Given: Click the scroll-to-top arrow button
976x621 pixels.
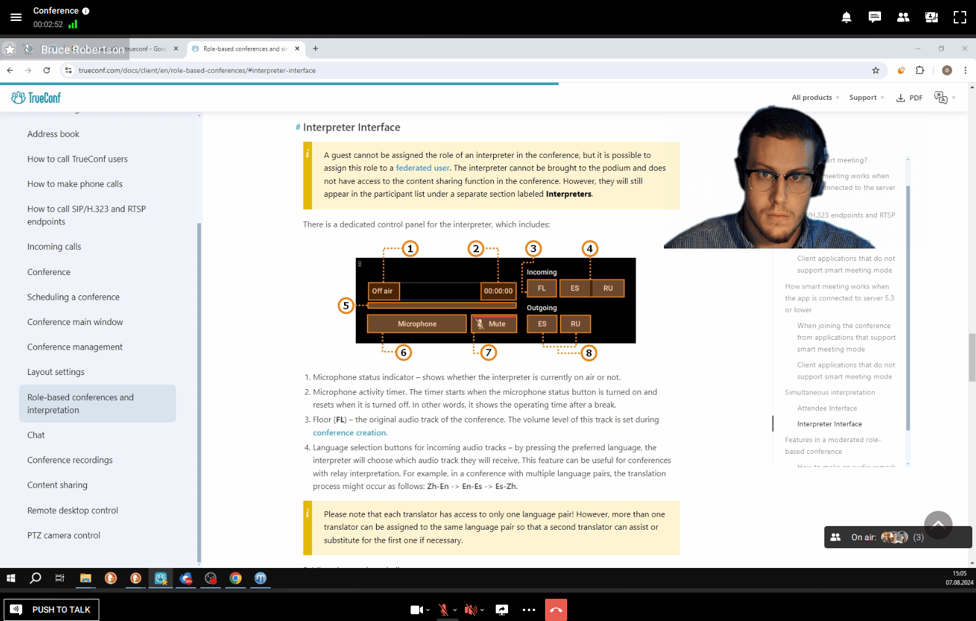Looking at the screenshot, I should [938, 525].
